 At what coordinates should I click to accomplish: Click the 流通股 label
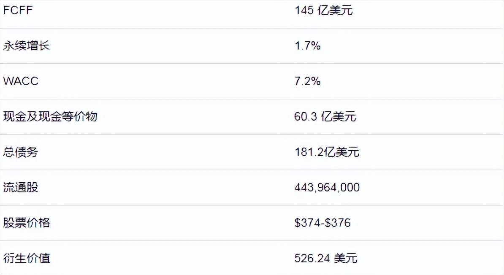tap(21, 187)
